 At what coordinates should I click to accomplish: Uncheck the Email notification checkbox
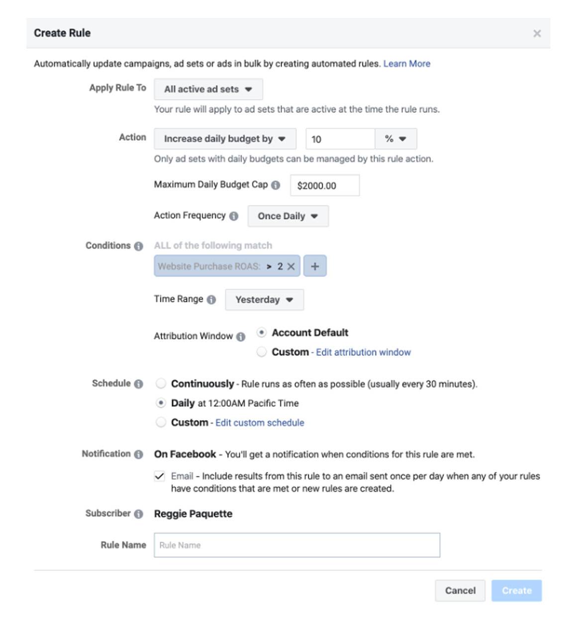(x=160, y=476)
